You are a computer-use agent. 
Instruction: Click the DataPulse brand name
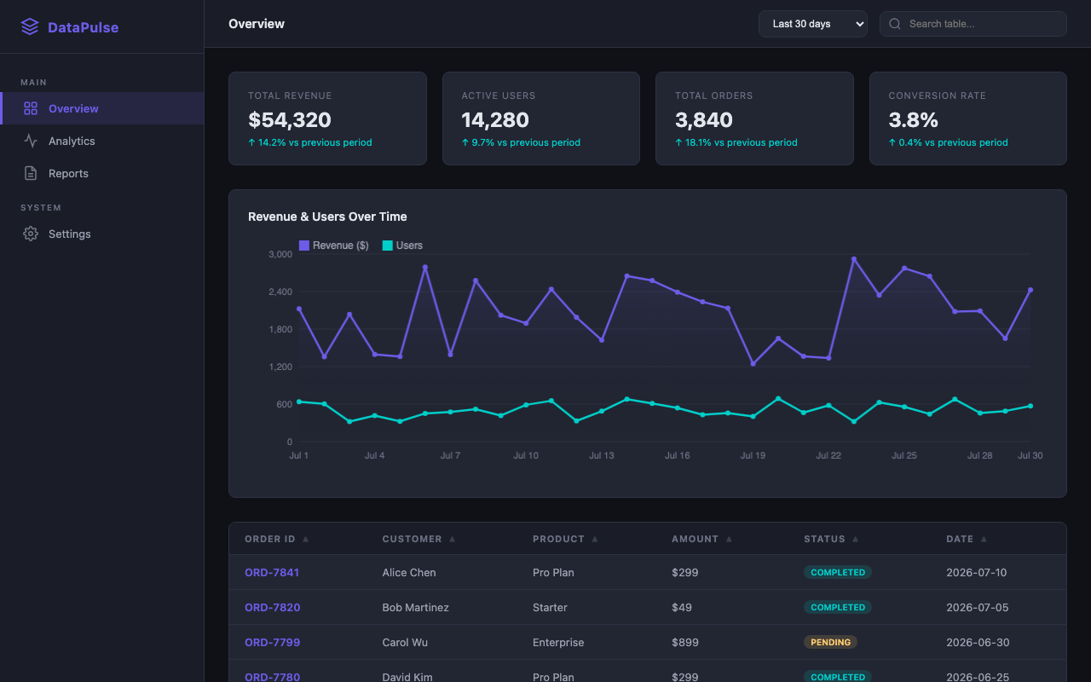pos(84,27)
